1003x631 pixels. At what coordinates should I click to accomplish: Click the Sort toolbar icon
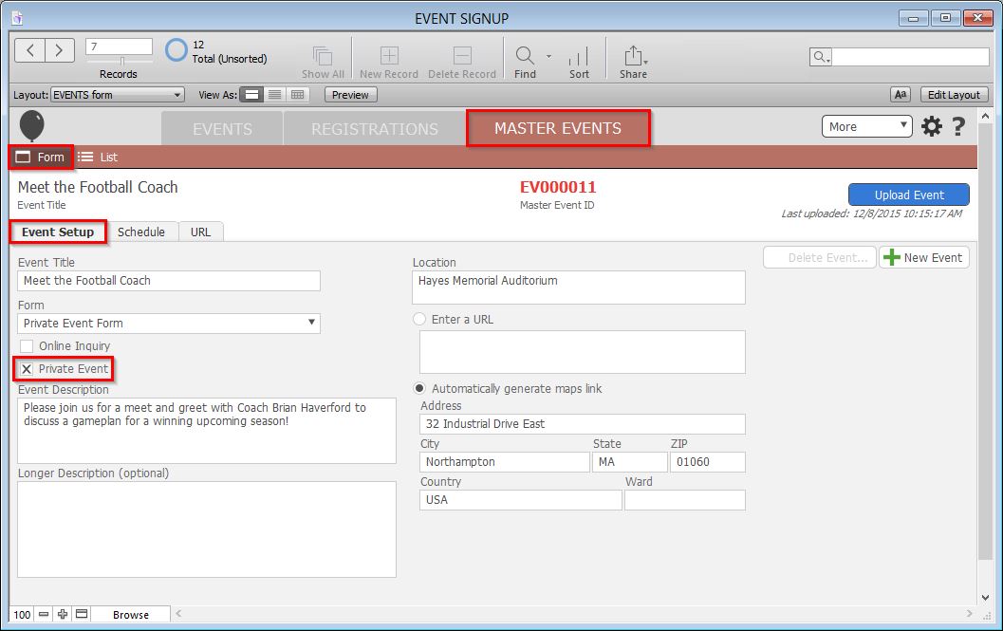(579, 55)
